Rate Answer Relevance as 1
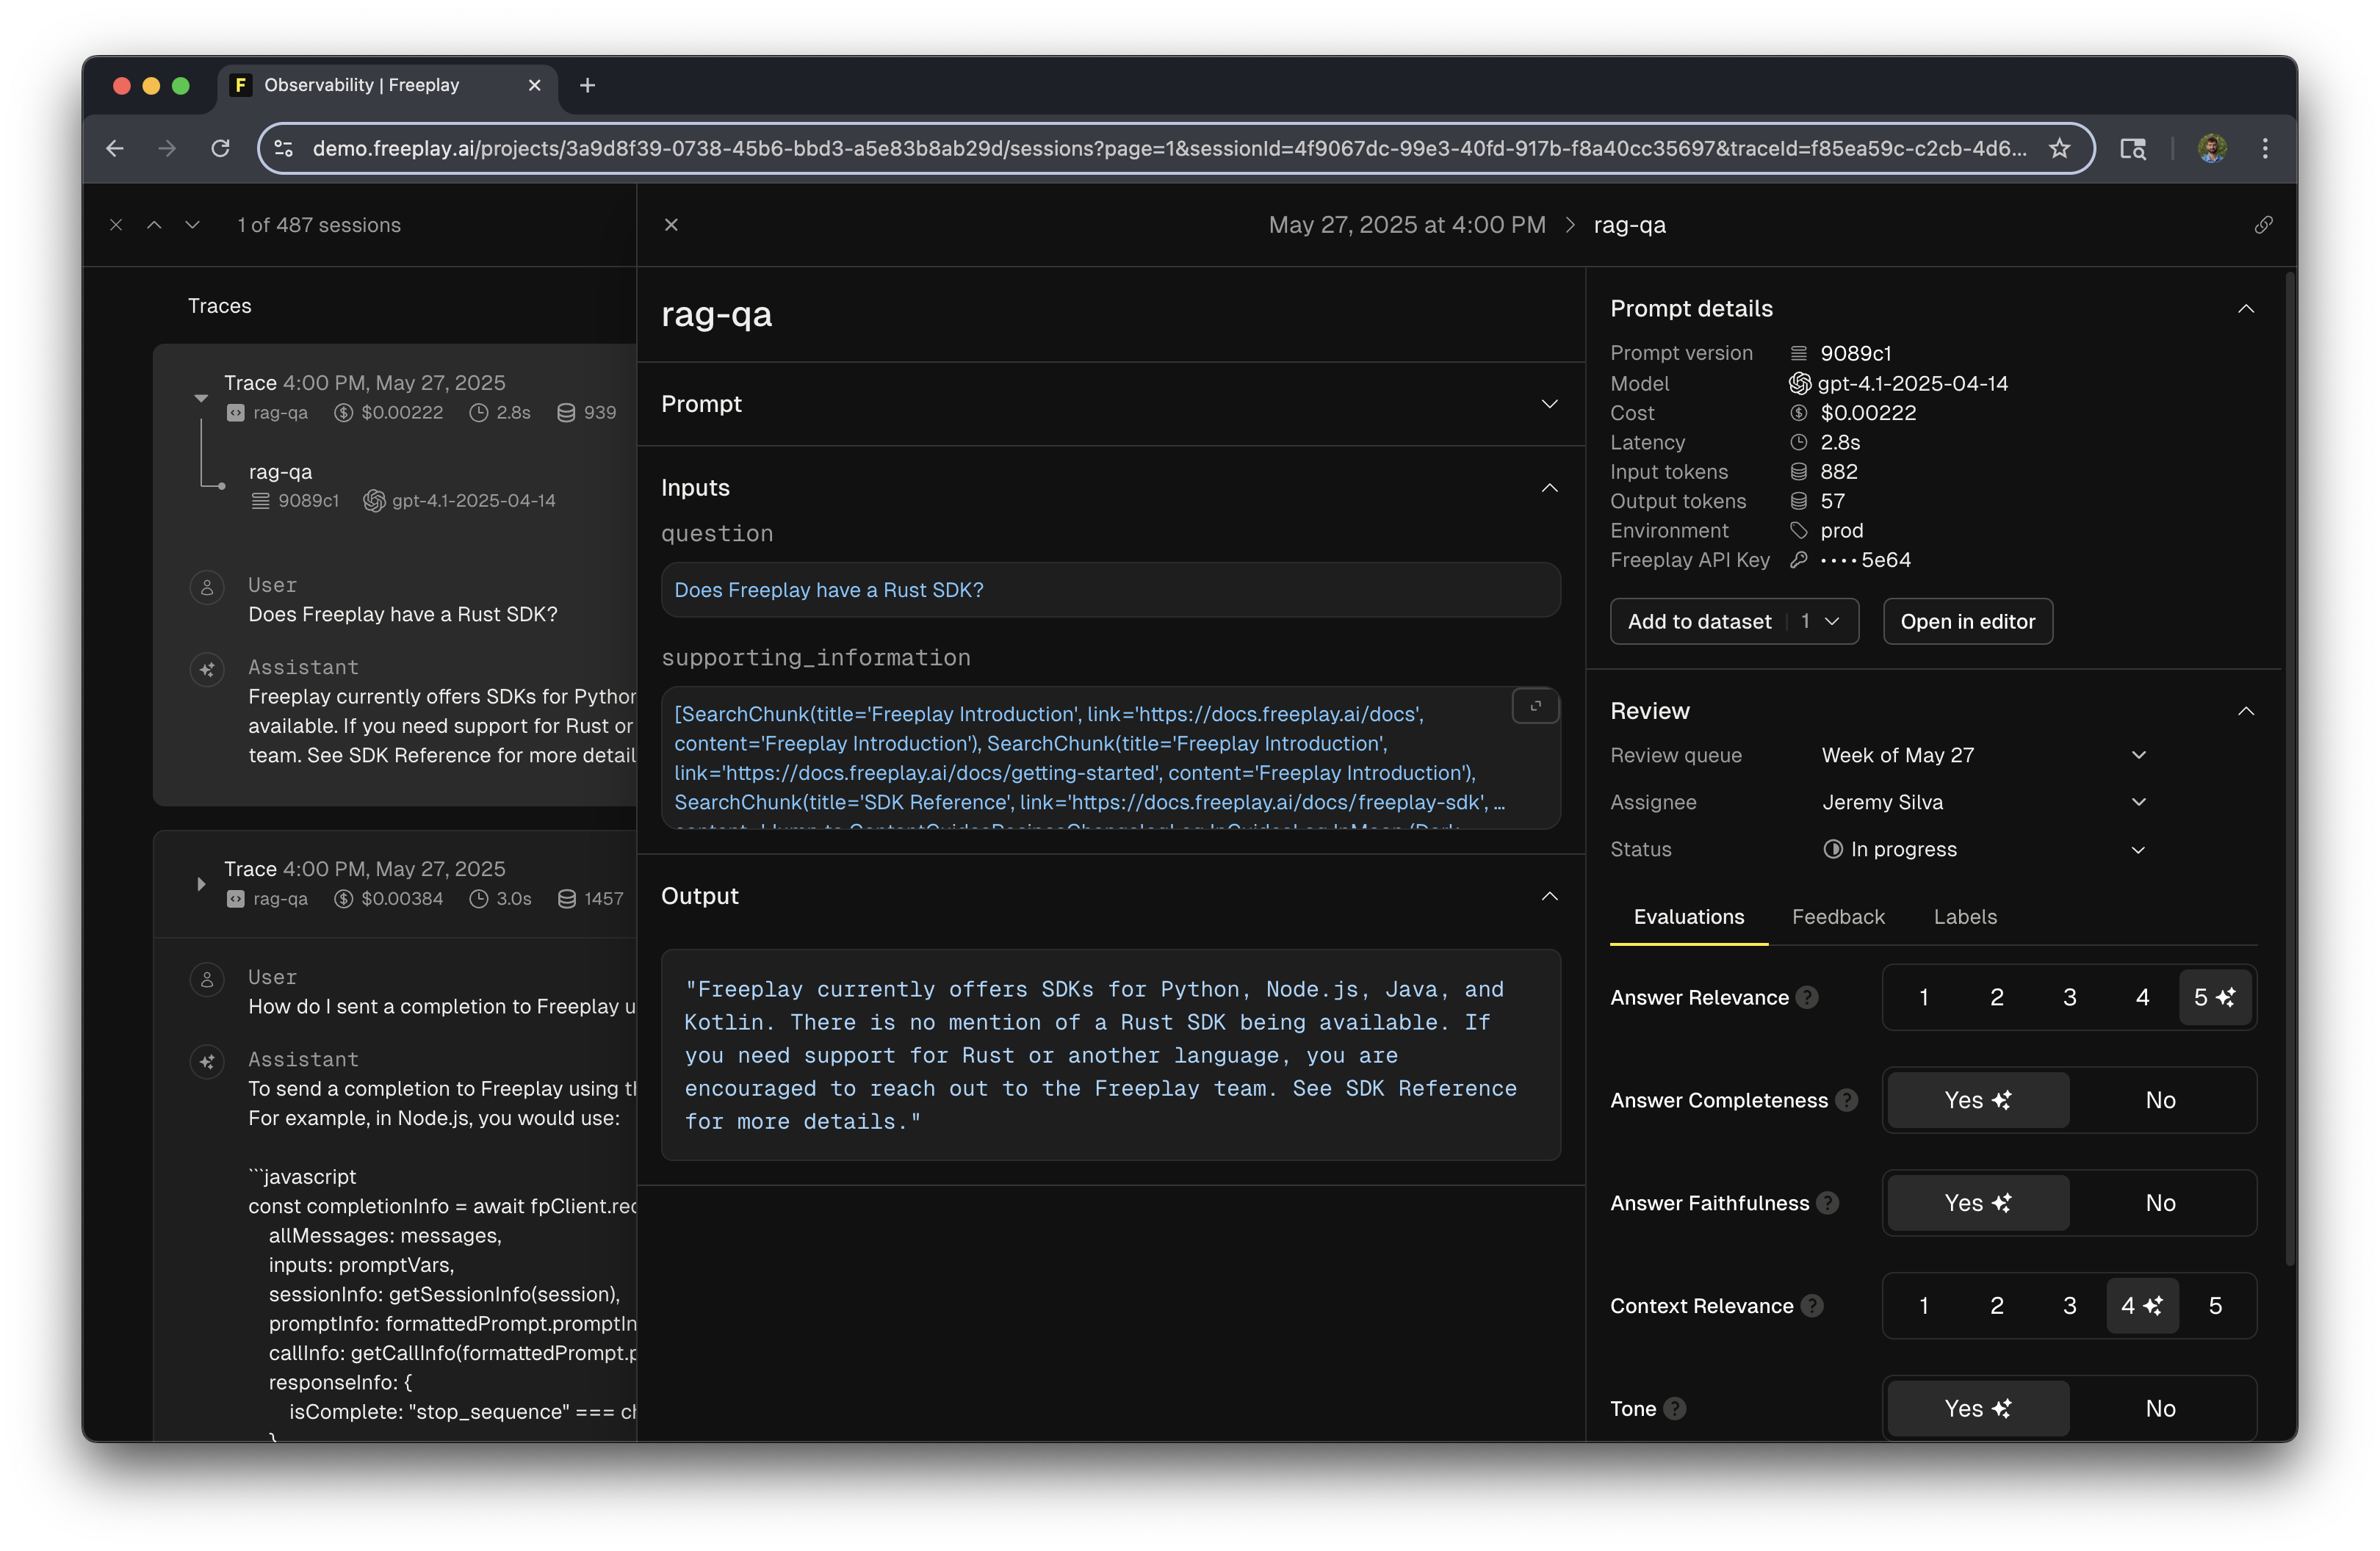This screenshot has height=1551, width=2380. pos(1923,997)
